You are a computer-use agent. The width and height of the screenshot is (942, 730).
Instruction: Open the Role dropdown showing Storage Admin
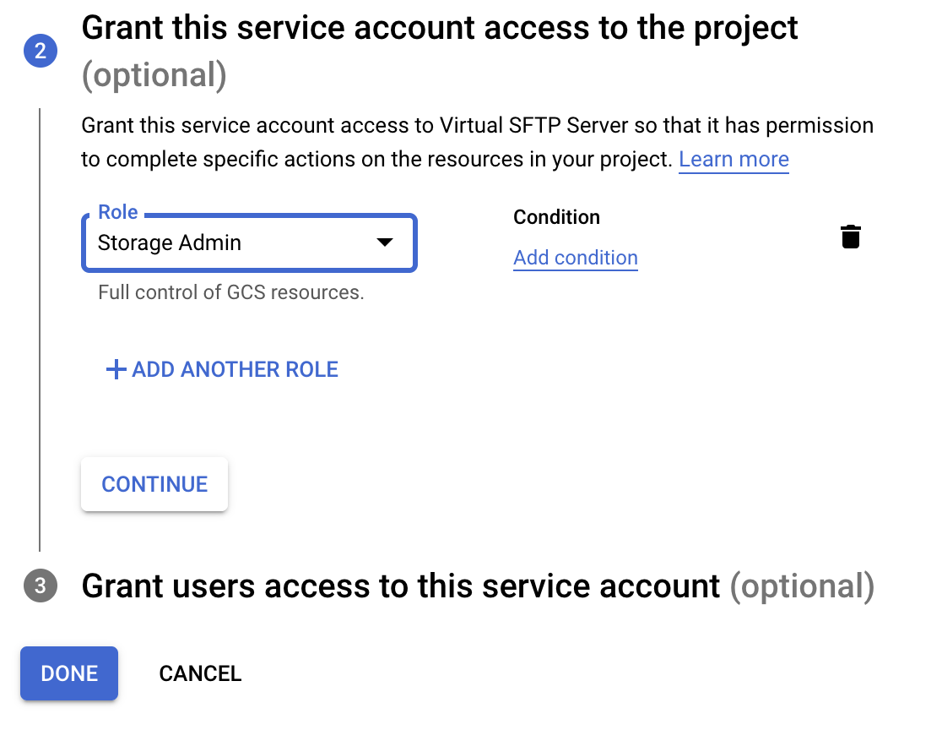(249, 243)
